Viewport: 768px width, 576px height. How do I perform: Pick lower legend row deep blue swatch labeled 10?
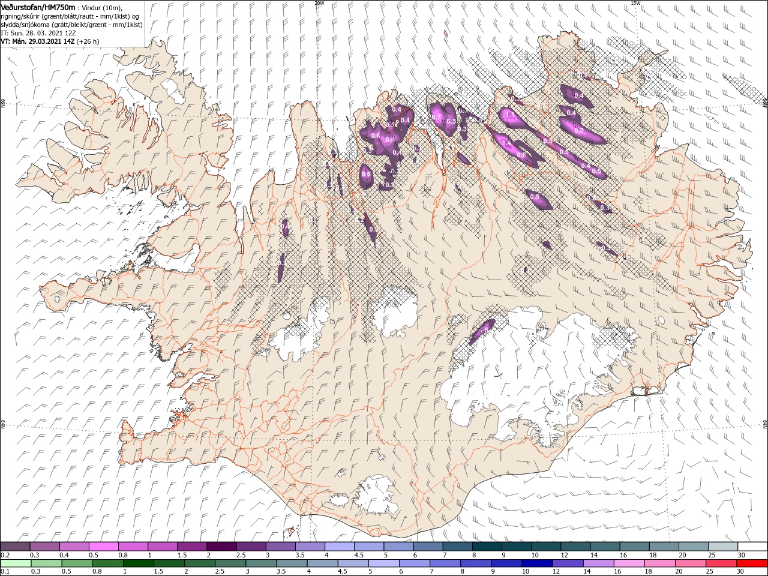536,563
